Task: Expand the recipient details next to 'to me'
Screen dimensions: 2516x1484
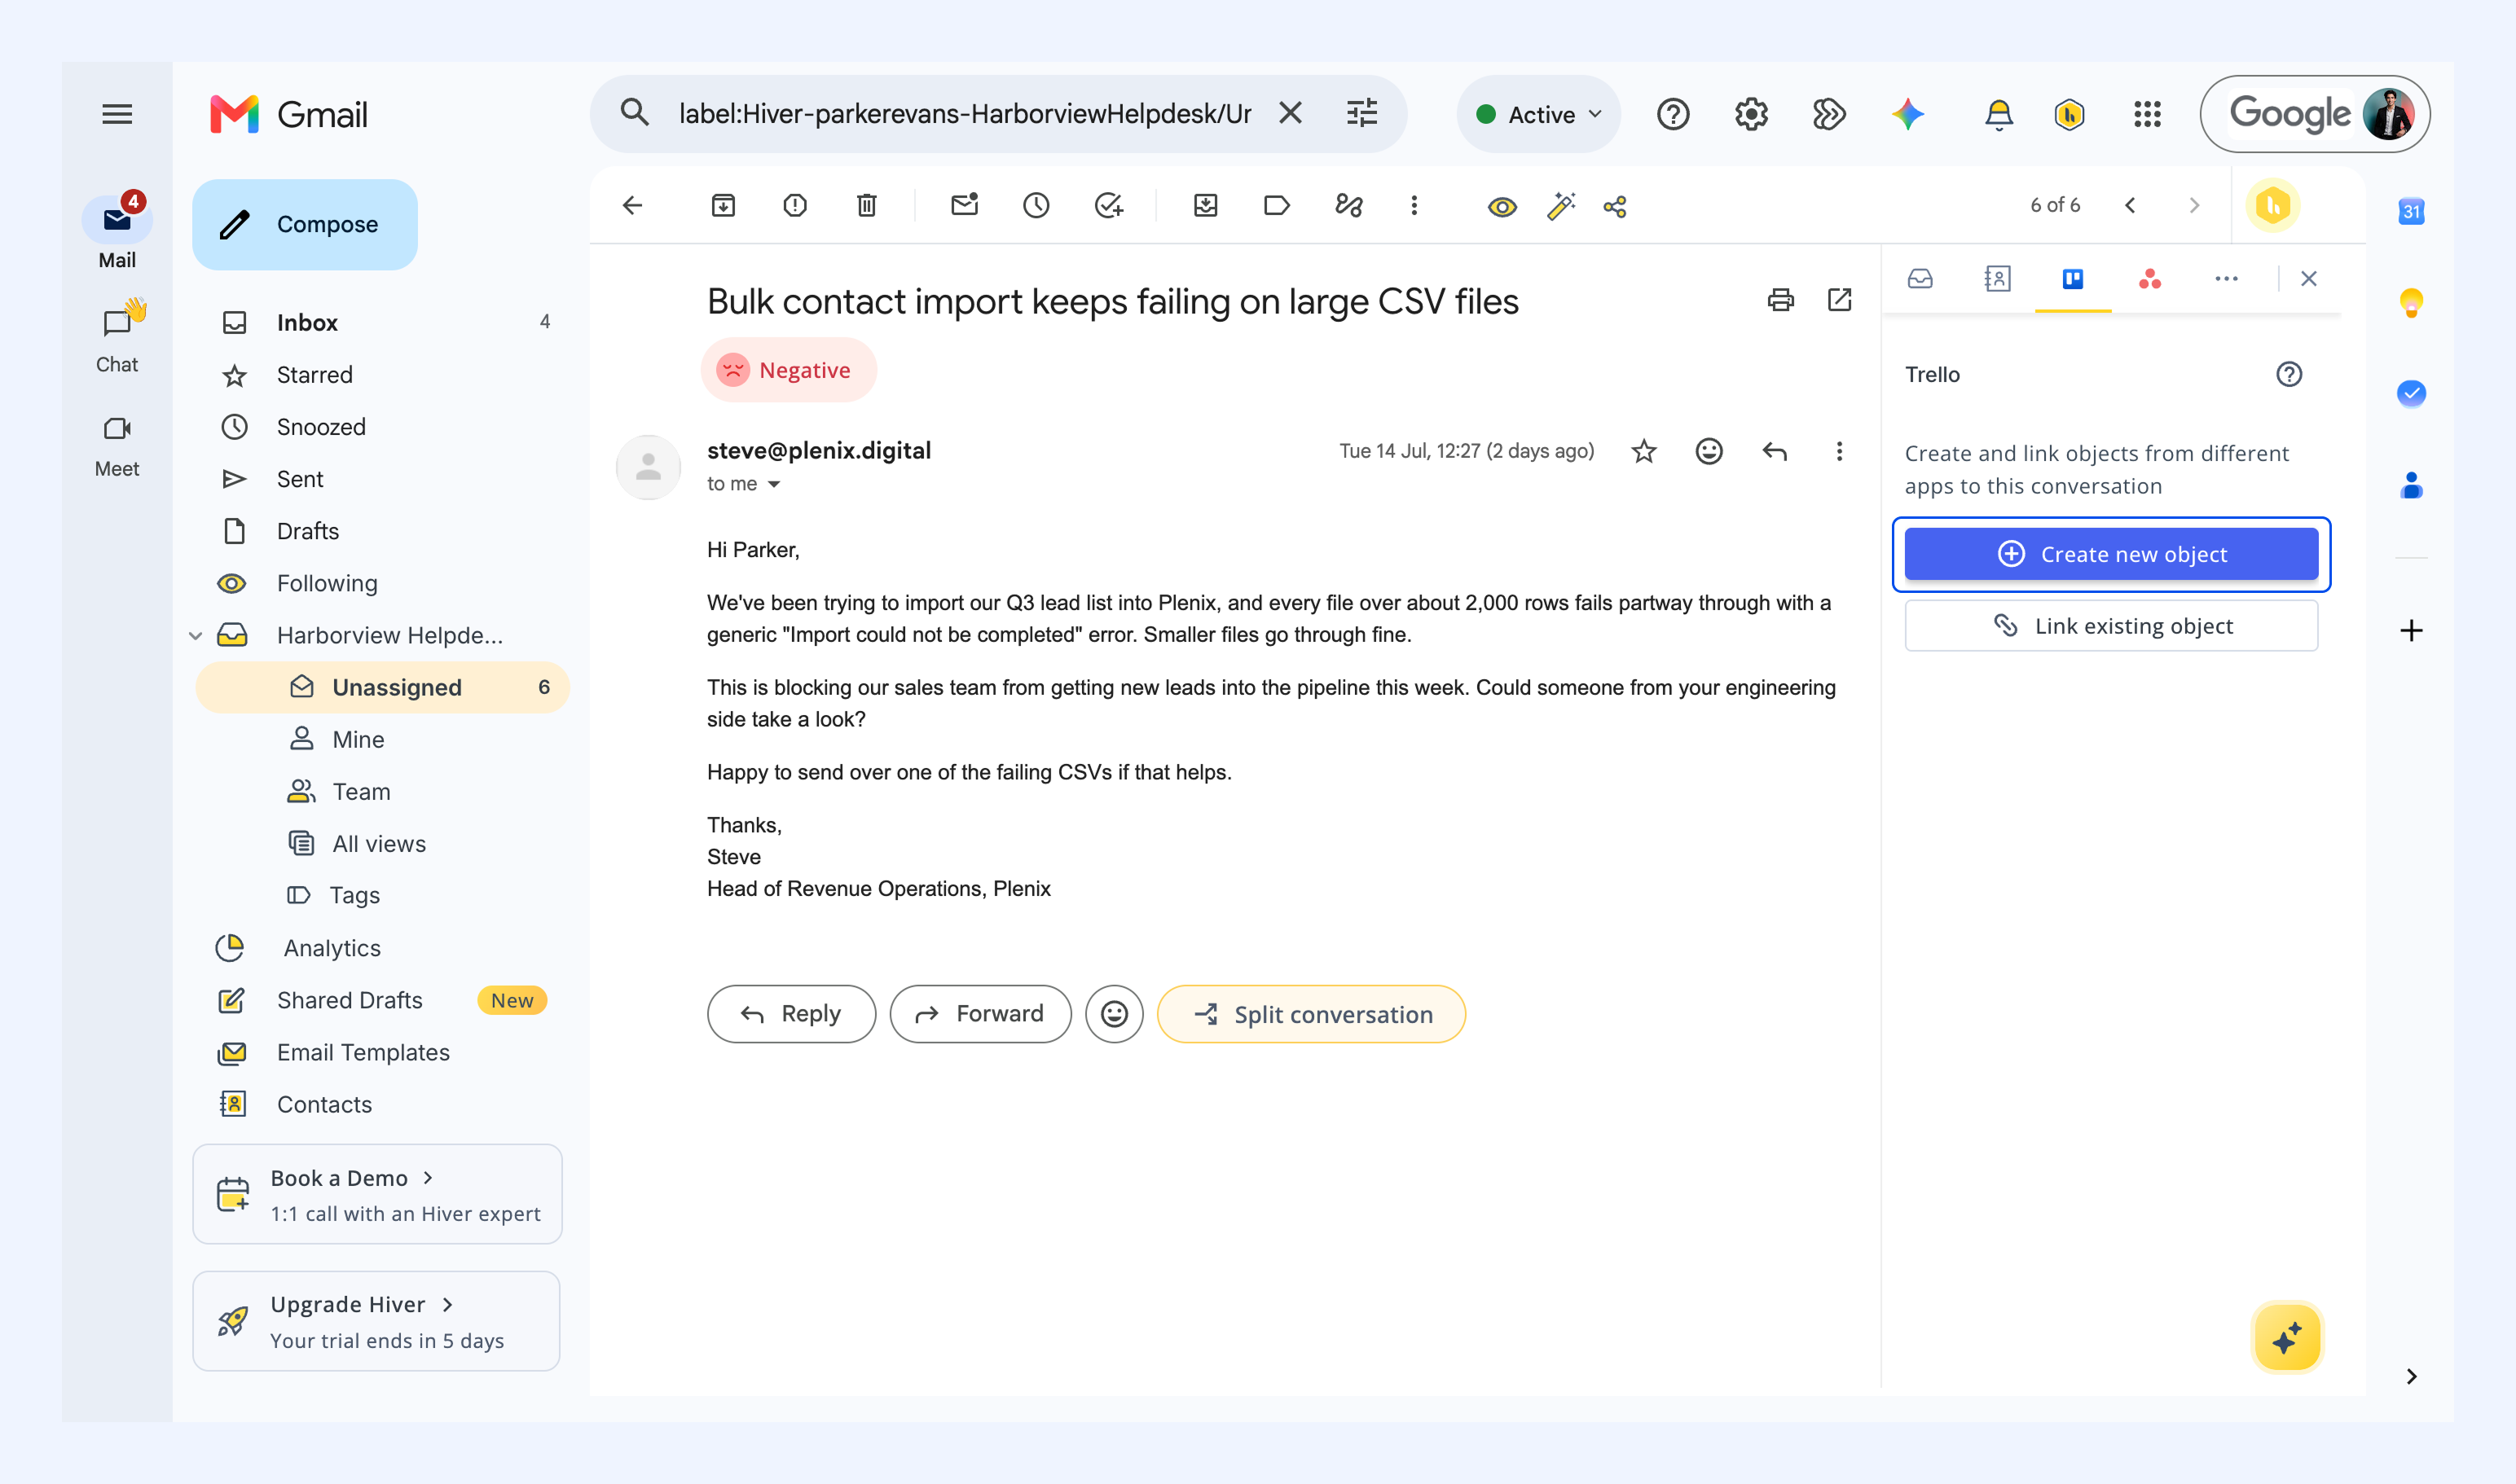Action: 774,485
